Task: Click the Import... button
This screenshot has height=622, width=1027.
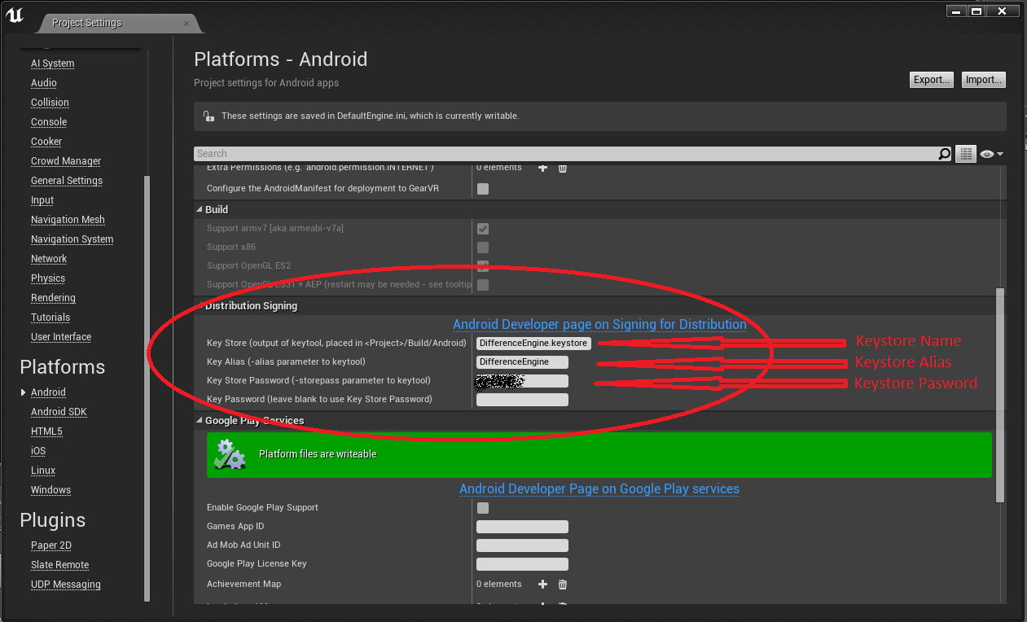Action: pyautogui.click(x=983, y=80)
